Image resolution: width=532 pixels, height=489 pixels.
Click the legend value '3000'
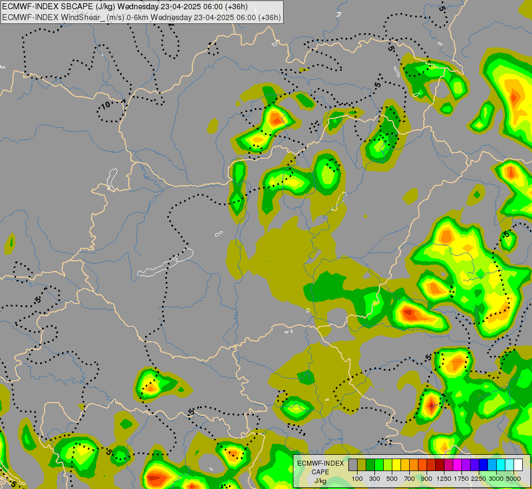click(x=496, y=479)
